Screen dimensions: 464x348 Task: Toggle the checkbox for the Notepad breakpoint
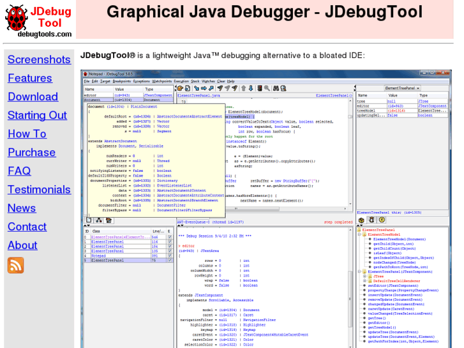tap(170, 255)
